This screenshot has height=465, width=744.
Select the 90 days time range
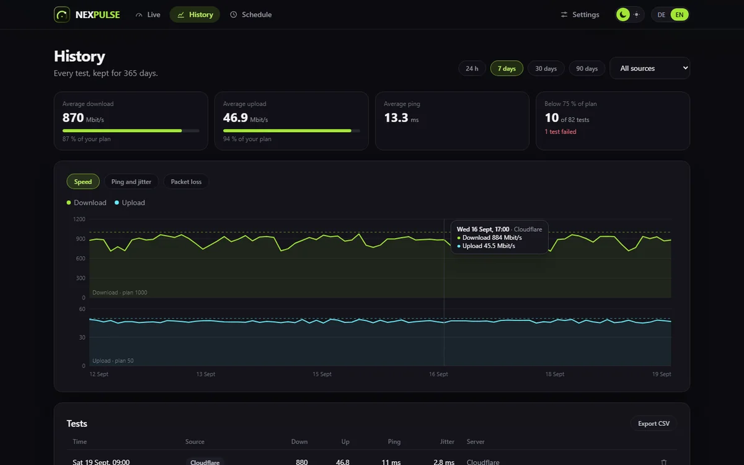pos(587,68)
